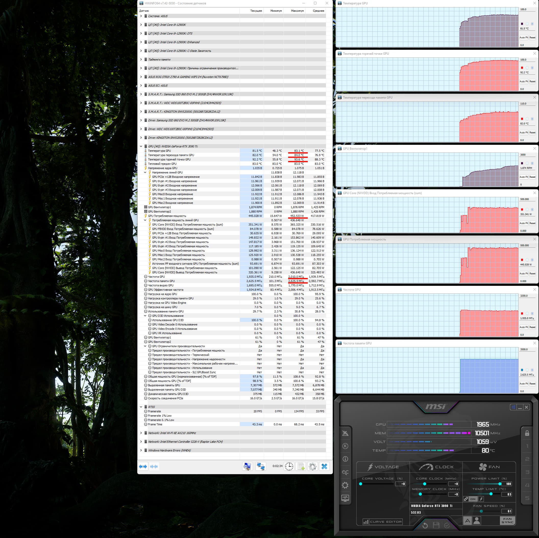
Task: Reset Afterburner settings to defaults icon
Action: pyautogui.click(x=425, y=525)
